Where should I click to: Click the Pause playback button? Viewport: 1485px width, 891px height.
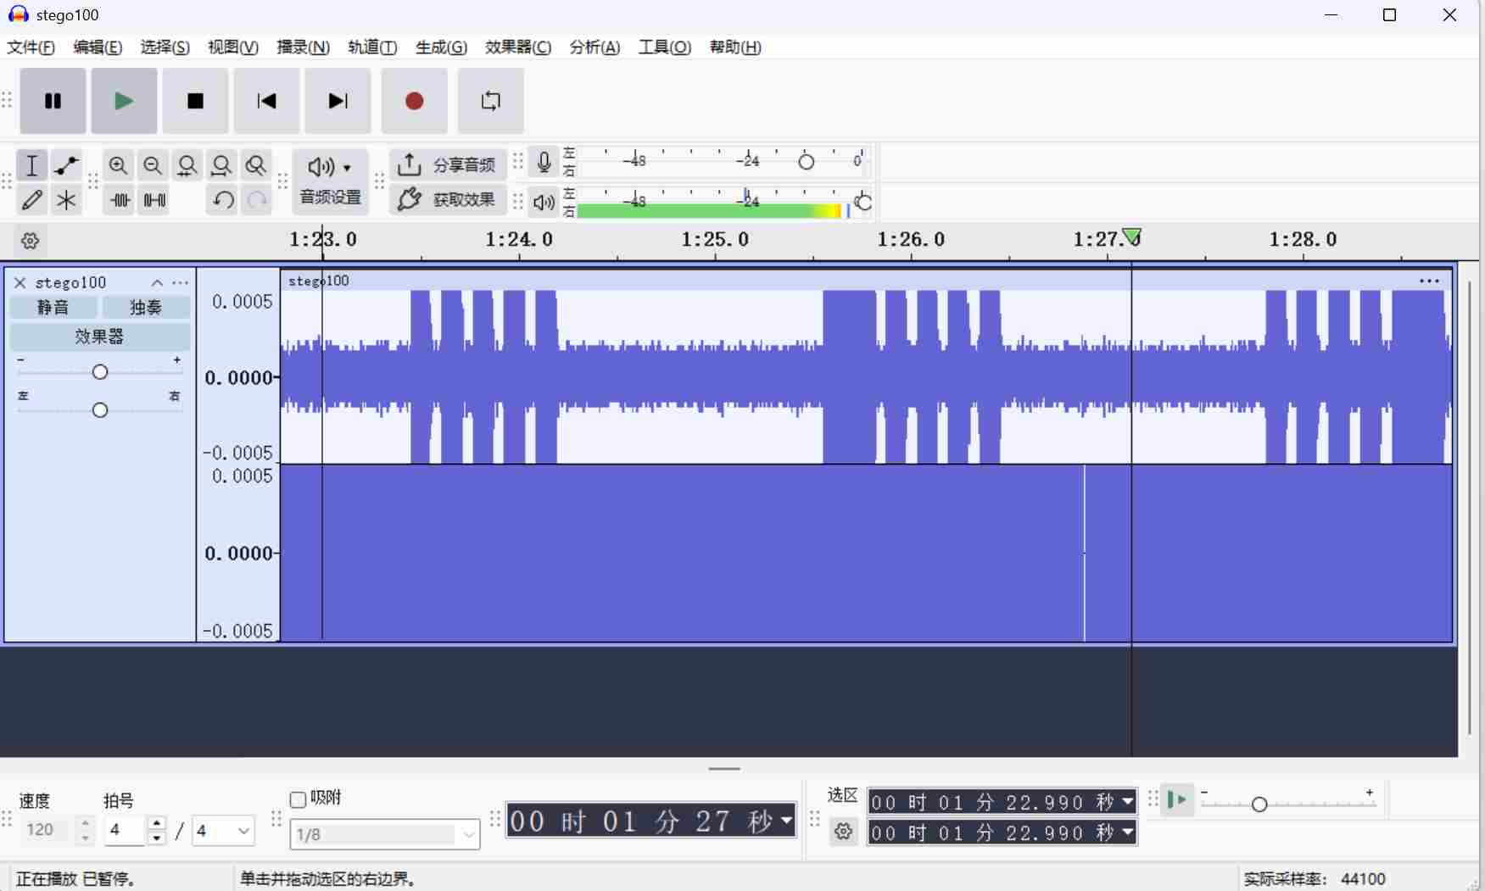[53, 102]
